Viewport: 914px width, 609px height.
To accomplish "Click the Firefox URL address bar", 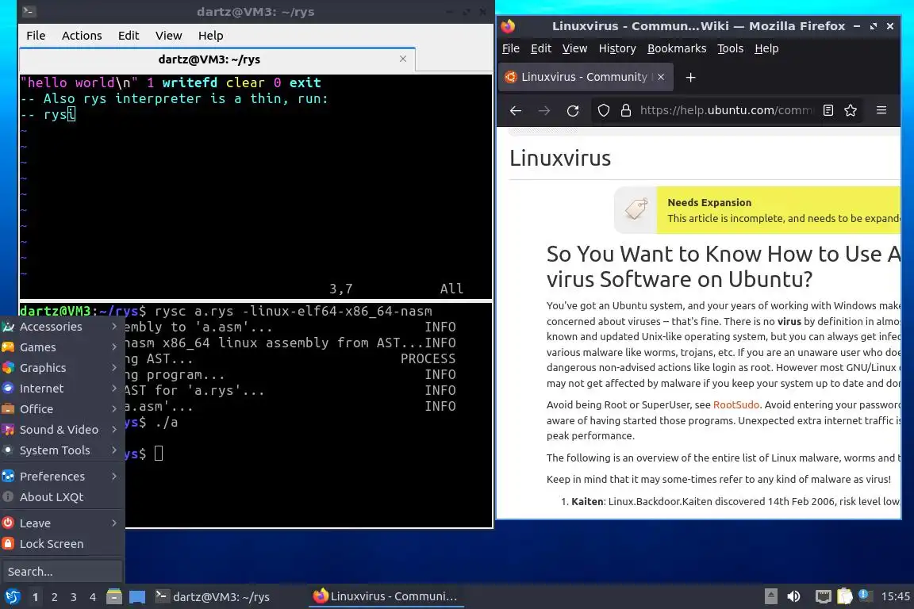I will (x=724, y=110).
